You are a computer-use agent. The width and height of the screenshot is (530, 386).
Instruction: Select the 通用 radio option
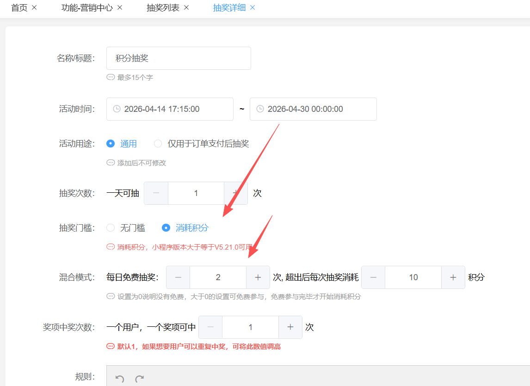tap(111, 144)
